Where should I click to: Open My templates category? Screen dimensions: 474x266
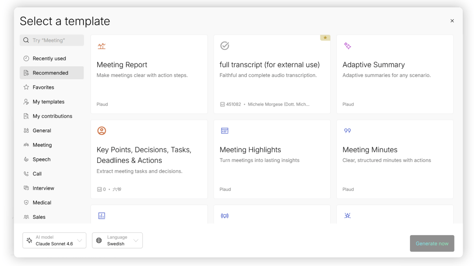[x=52, y=102]
